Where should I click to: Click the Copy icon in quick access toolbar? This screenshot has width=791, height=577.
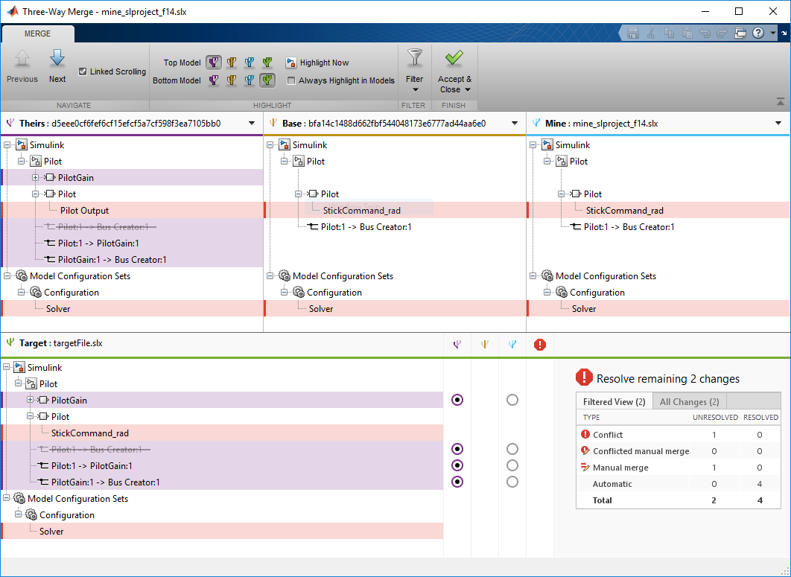click(x=669, y=34)
